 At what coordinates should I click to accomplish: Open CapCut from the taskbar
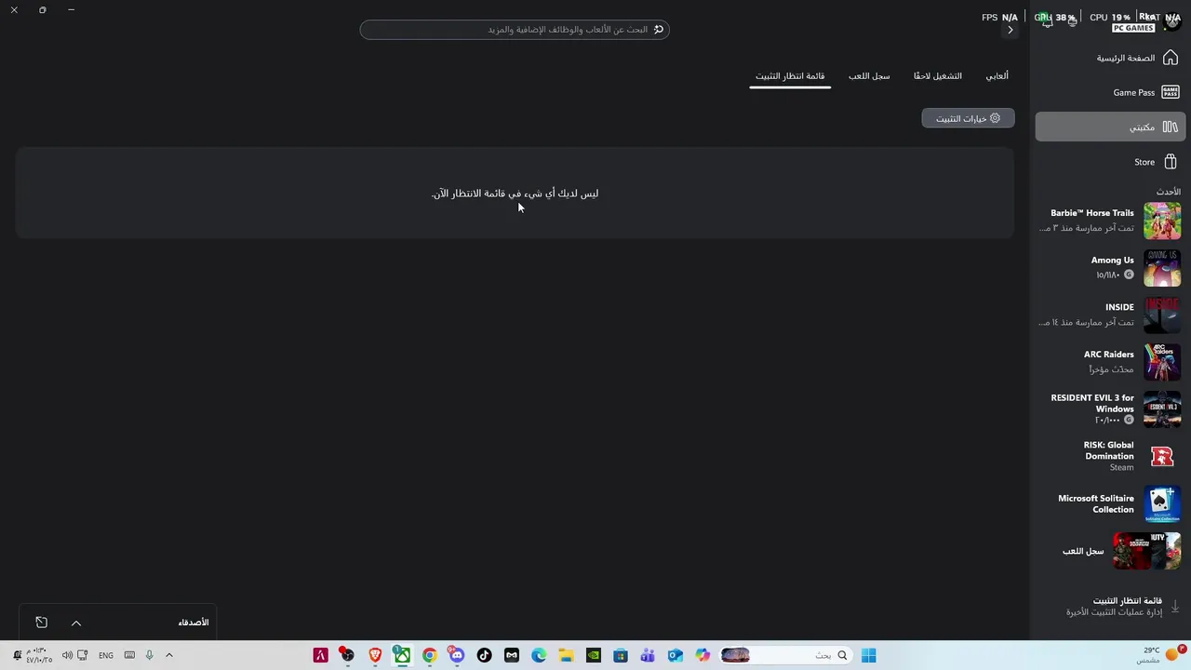coord(512,655)
